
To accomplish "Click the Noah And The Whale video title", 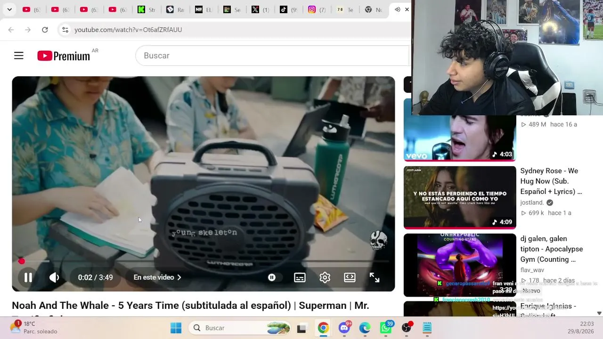I will tap(190, 306).
